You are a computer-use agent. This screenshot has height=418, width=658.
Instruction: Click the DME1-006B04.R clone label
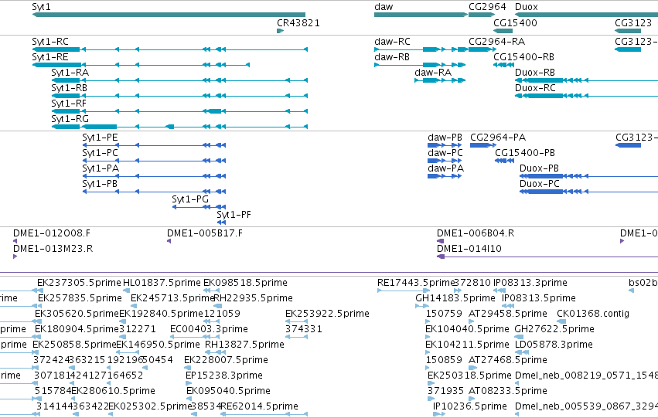[476, 233]
